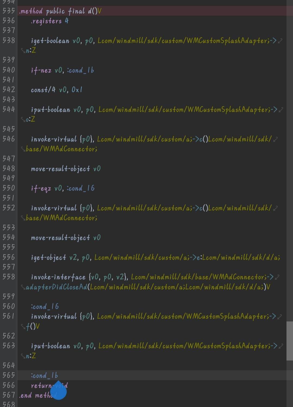Tap line number 566 in gutter
Screen dimensions: 293x407
click(x=9, y=386)
